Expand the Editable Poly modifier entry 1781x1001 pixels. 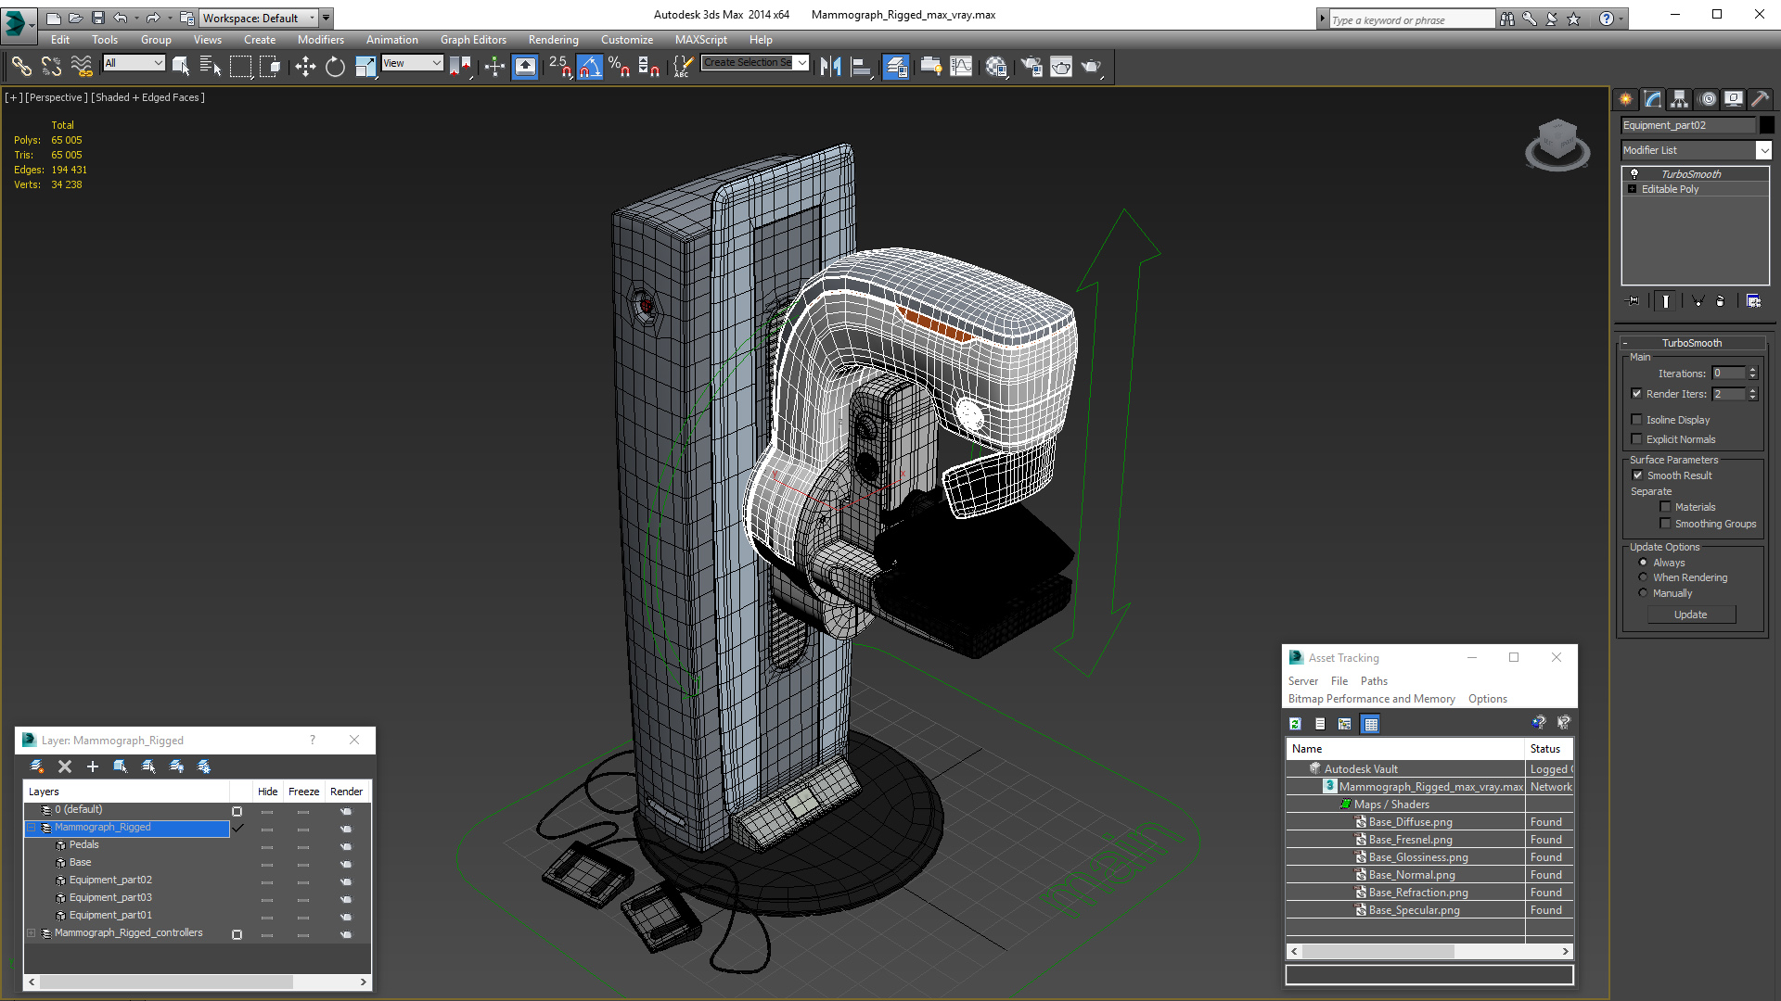(1633, 189)
